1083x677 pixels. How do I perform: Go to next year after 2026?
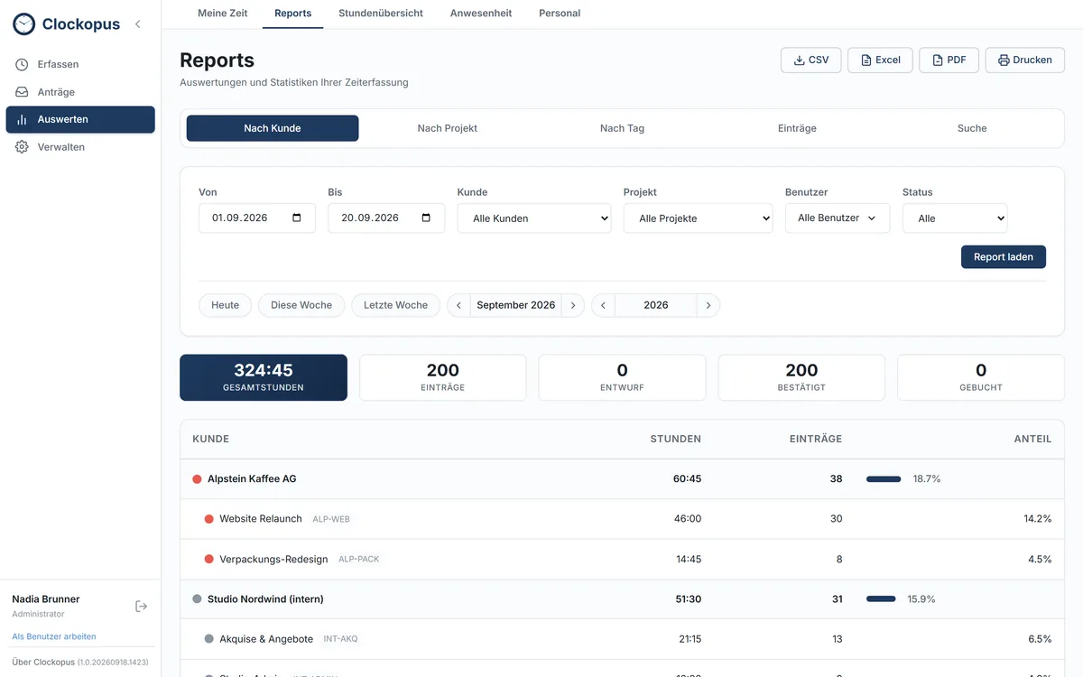pyautogui.click(x=708, y=305)
